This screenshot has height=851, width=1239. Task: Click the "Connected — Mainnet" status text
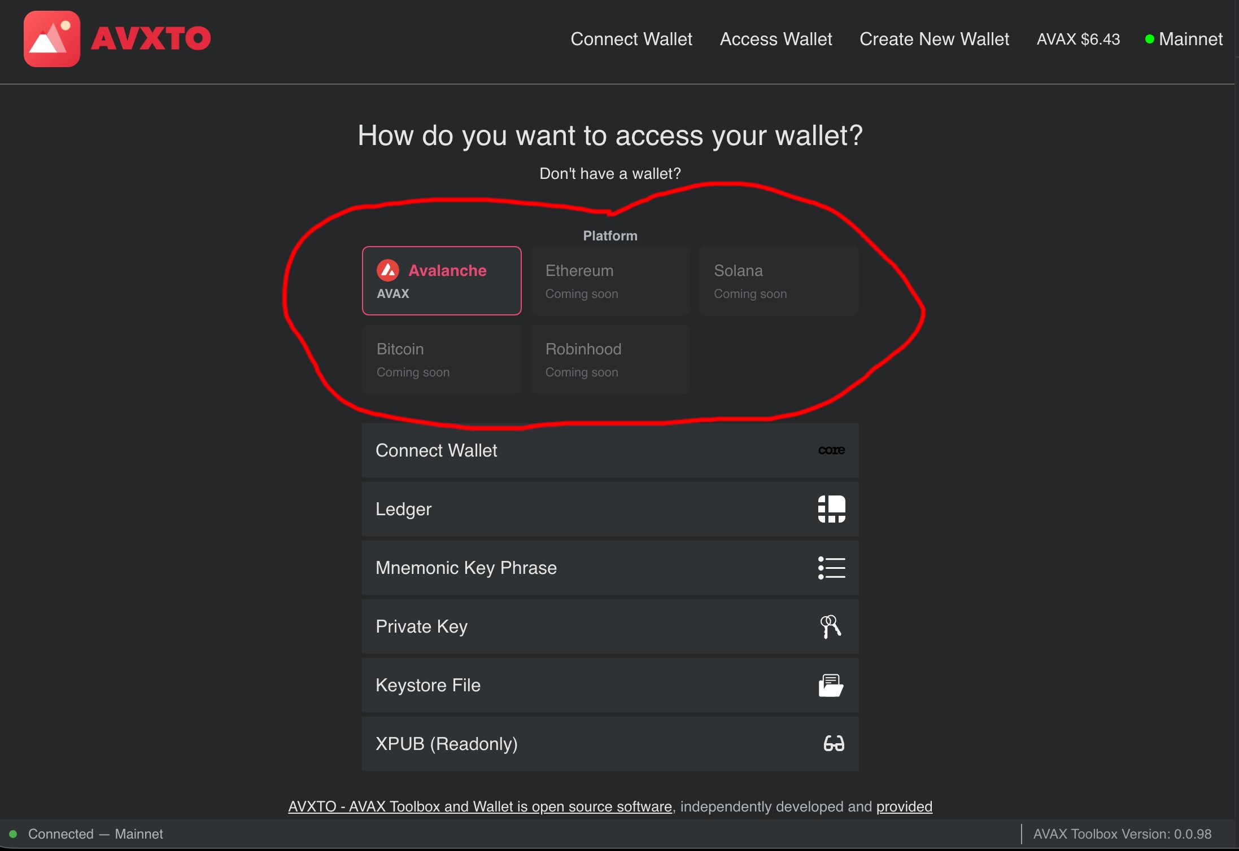pyautogui.click(x=95, y=834)
